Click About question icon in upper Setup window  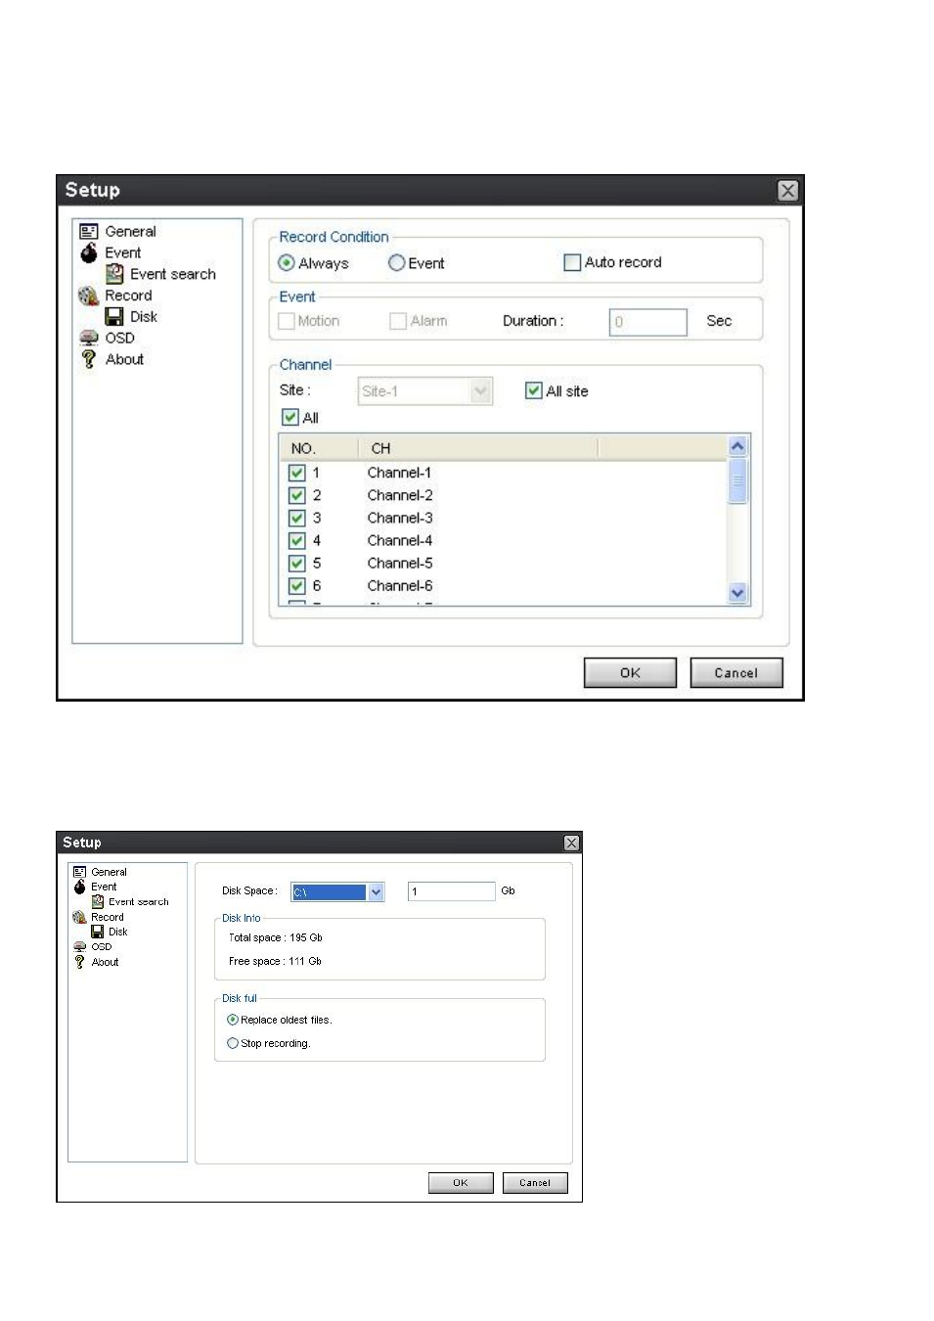pos(89,359)
